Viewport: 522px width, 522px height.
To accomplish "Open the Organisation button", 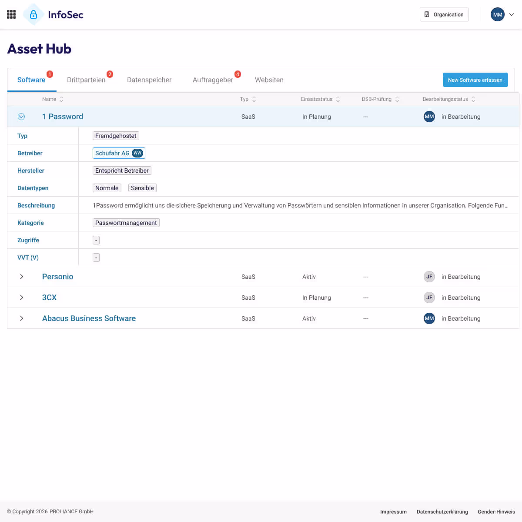I will (444, 14).
